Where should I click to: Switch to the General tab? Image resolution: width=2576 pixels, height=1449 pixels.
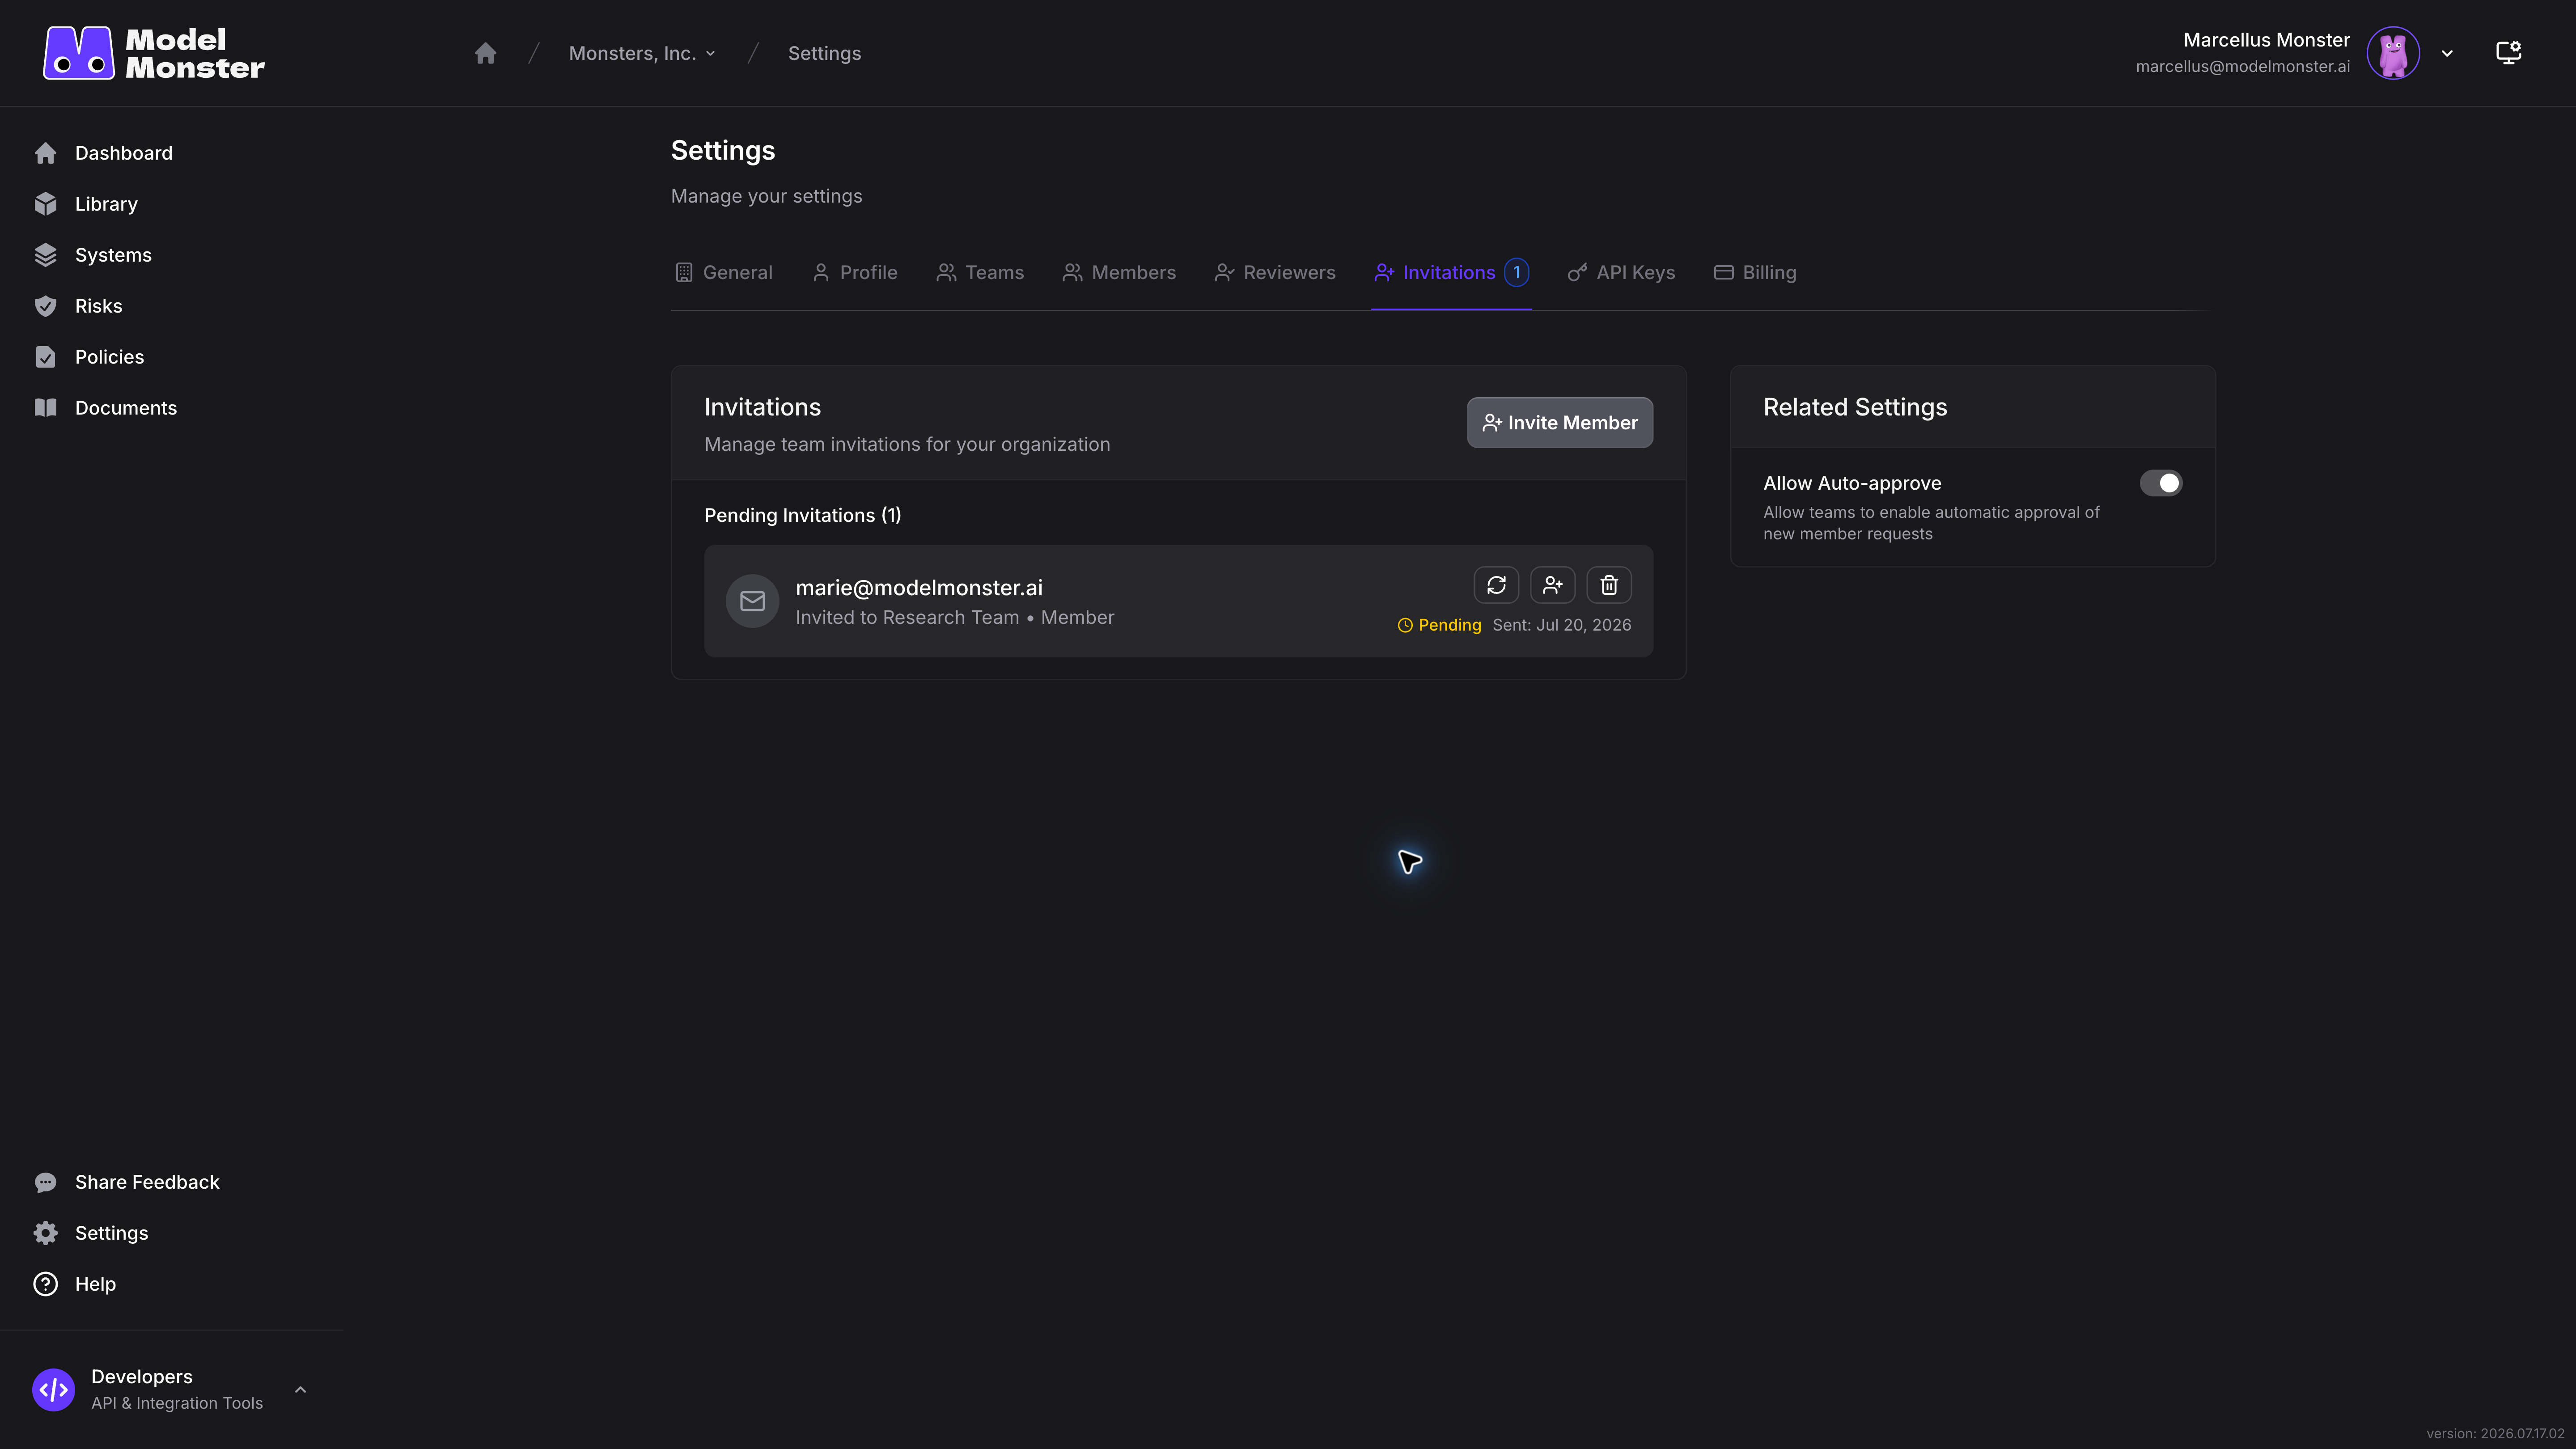724,272
